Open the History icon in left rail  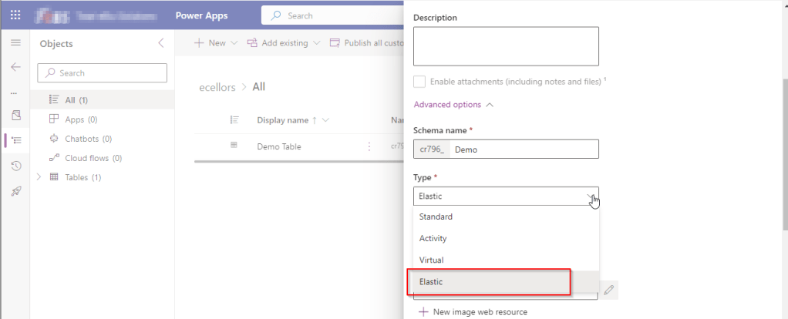(15, 166)
